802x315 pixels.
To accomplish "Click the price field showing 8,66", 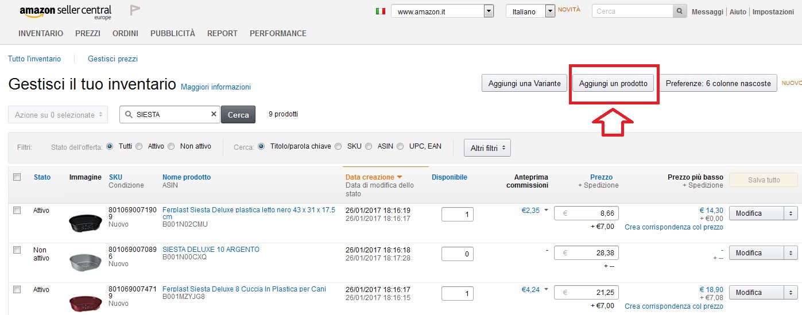I will click(586, 213).
